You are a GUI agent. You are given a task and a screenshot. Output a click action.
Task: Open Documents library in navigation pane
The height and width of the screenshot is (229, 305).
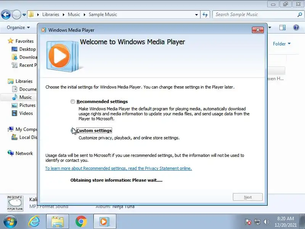coord(24,89)
